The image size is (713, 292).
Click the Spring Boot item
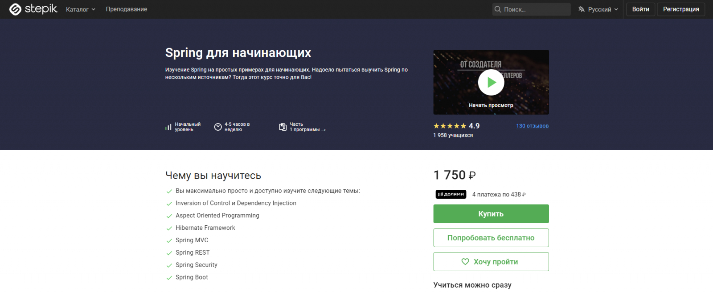[x=192, y=277]
